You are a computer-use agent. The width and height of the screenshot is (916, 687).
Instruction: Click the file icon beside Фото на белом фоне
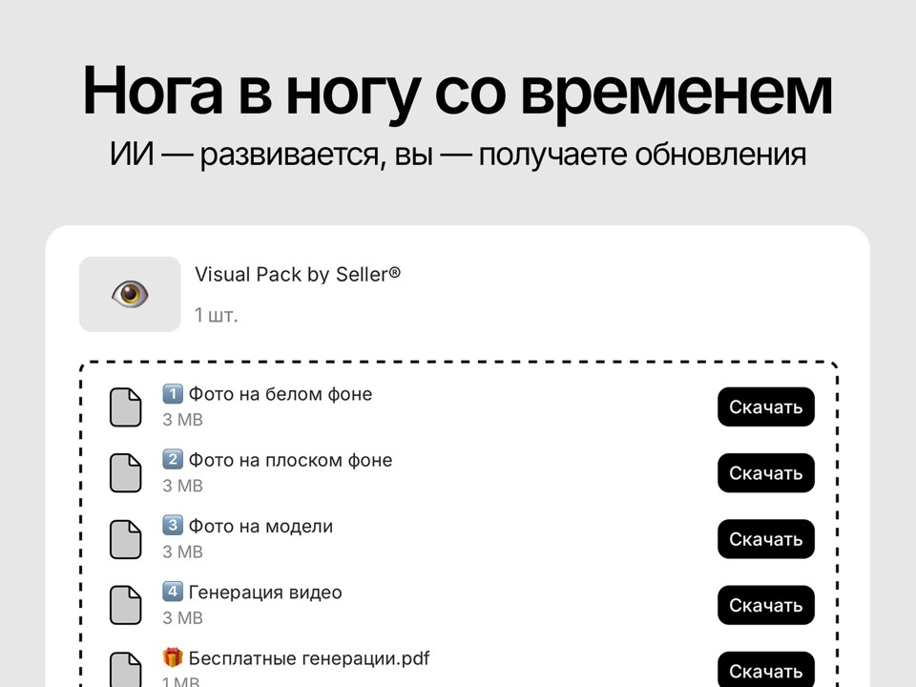pos(125,407)
